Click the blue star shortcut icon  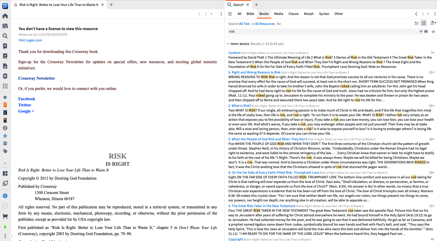[x=5, y=136]
